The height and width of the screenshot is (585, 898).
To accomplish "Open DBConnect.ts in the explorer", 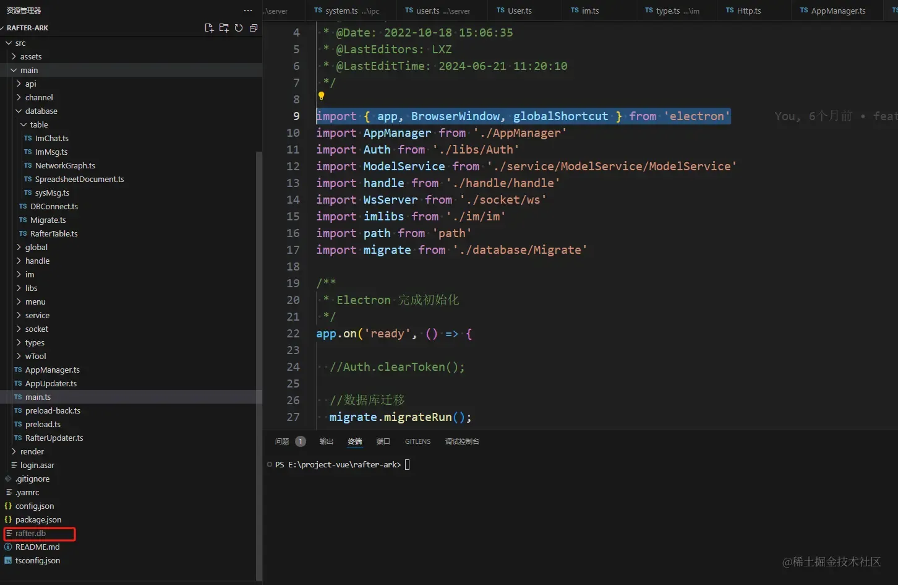I will coord(131,206).
